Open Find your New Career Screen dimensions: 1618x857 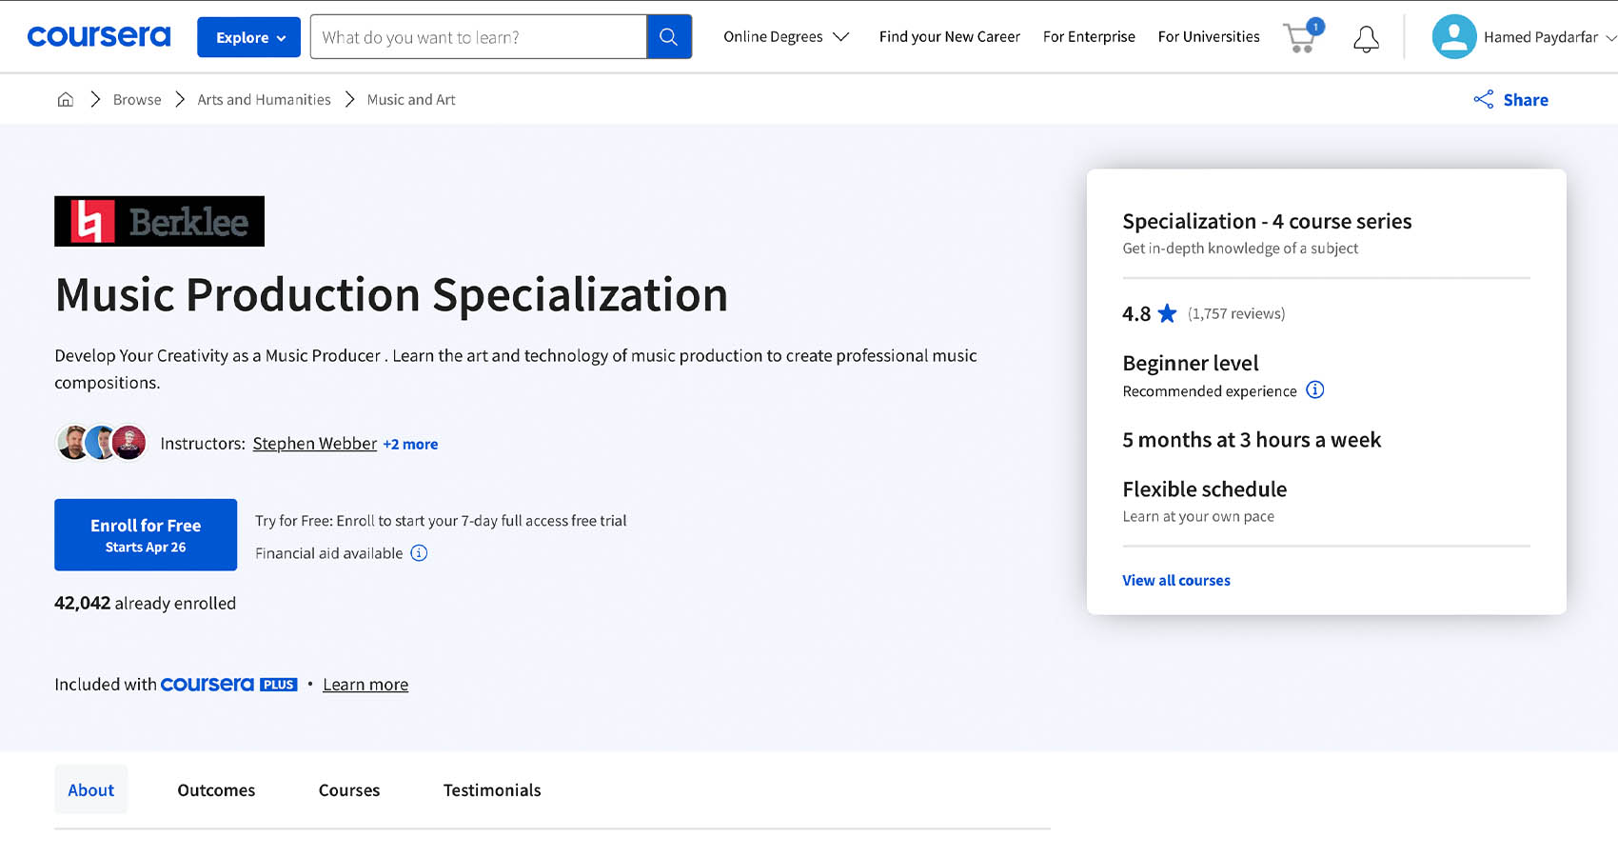[949, 36]
